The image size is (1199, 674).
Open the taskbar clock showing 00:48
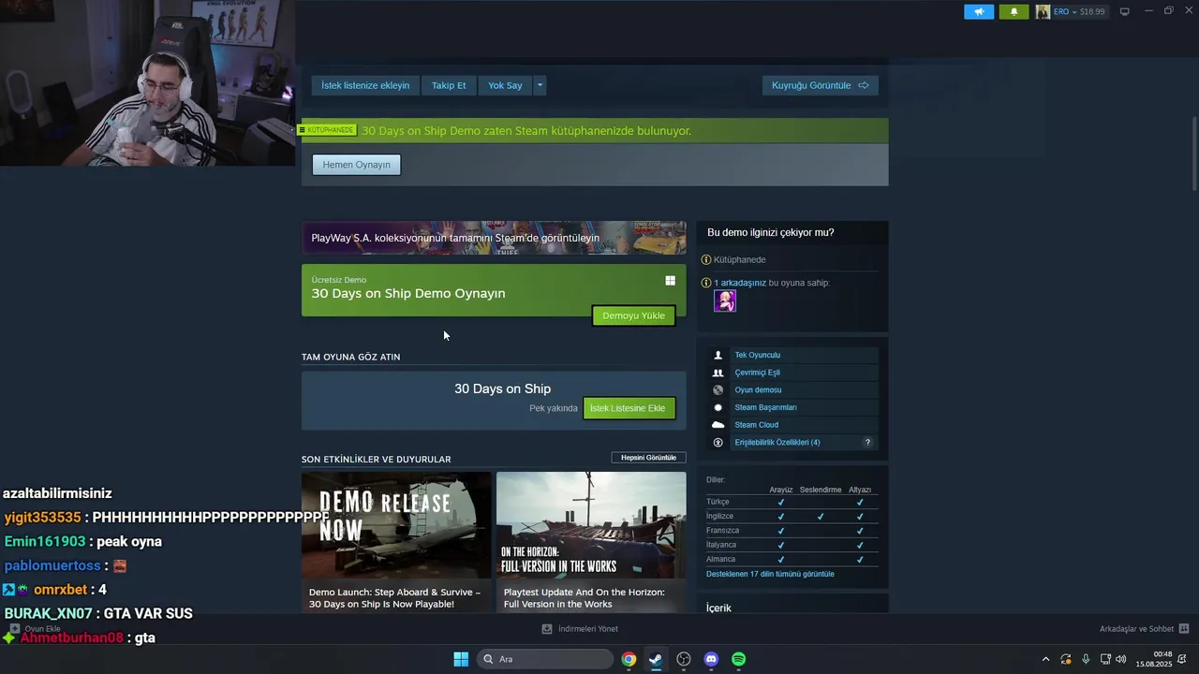(1154, 659)
